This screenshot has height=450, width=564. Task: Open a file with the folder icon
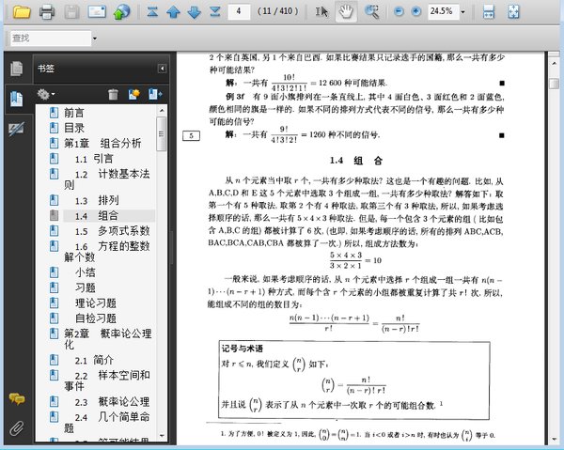22,11
